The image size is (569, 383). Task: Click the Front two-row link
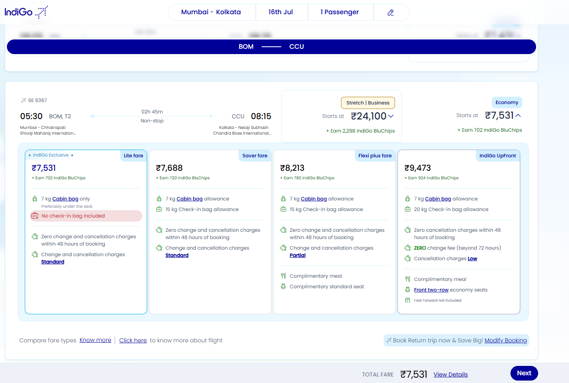pyautogui.click(x=431, y=290)
